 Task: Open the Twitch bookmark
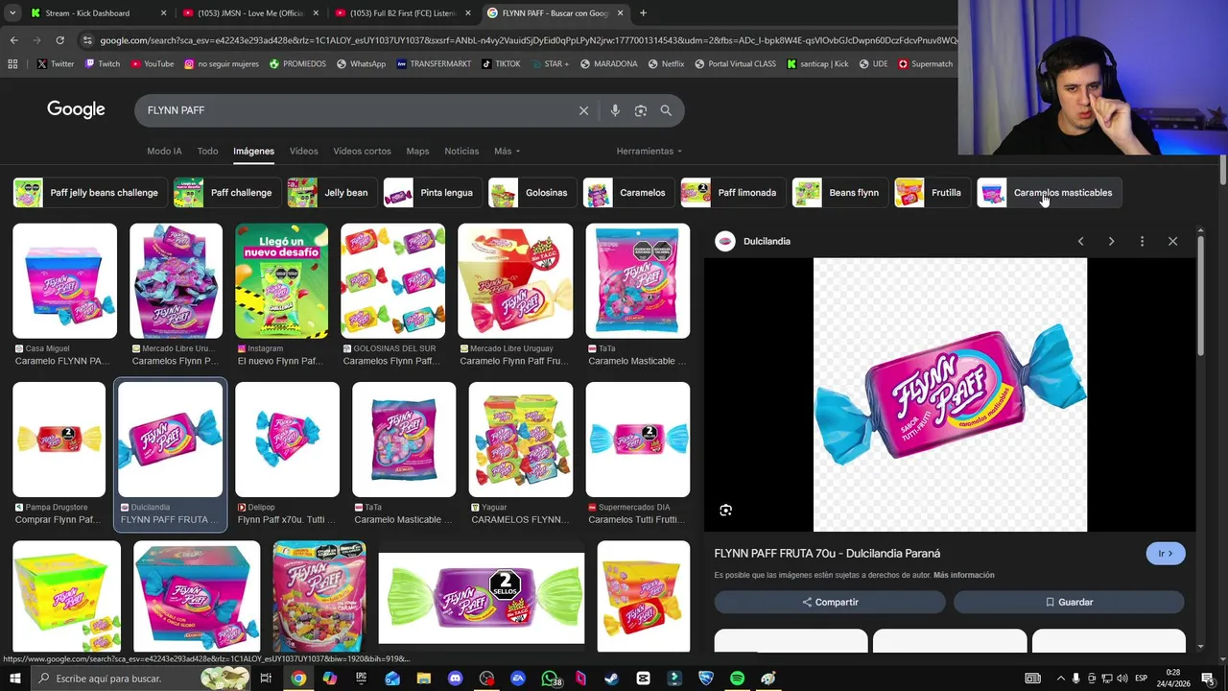(x=103, y=64)
